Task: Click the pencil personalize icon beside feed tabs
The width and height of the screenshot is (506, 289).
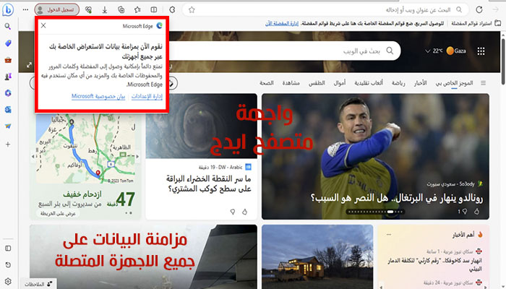Action: pos(173,83)
